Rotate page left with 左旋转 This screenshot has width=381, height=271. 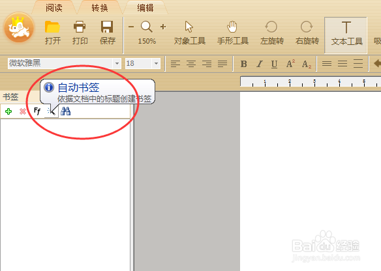[271, 33]
